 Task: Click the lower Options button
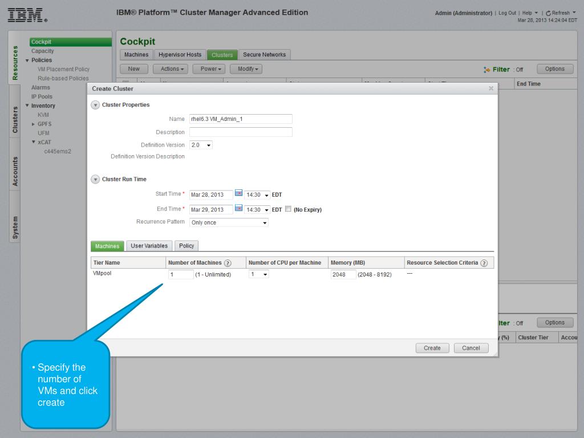[554, 323]
